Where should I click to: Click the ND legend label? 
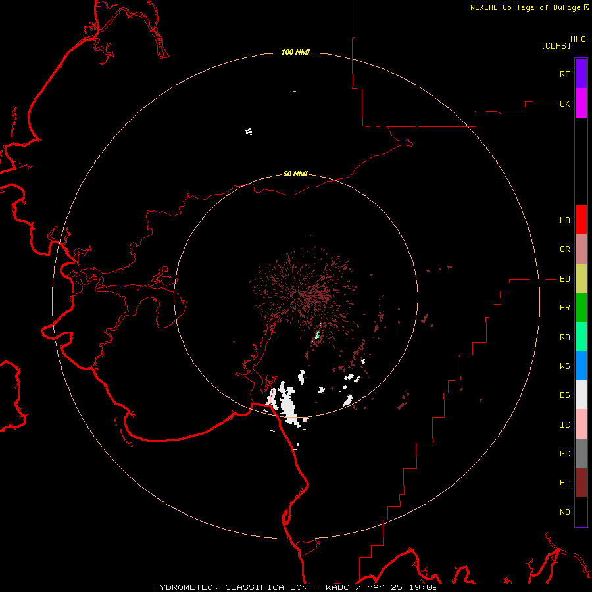click(564, 512)
